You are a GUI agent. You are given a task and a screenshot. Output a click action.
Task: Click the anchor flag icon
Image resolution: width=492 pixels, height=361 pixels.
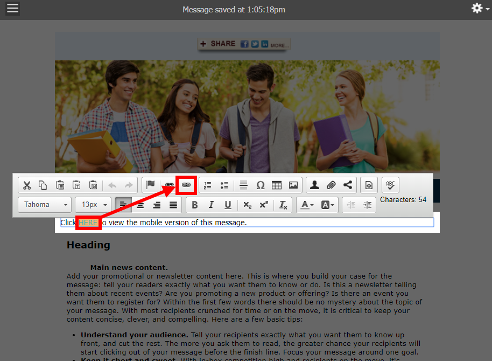point(151,185)
